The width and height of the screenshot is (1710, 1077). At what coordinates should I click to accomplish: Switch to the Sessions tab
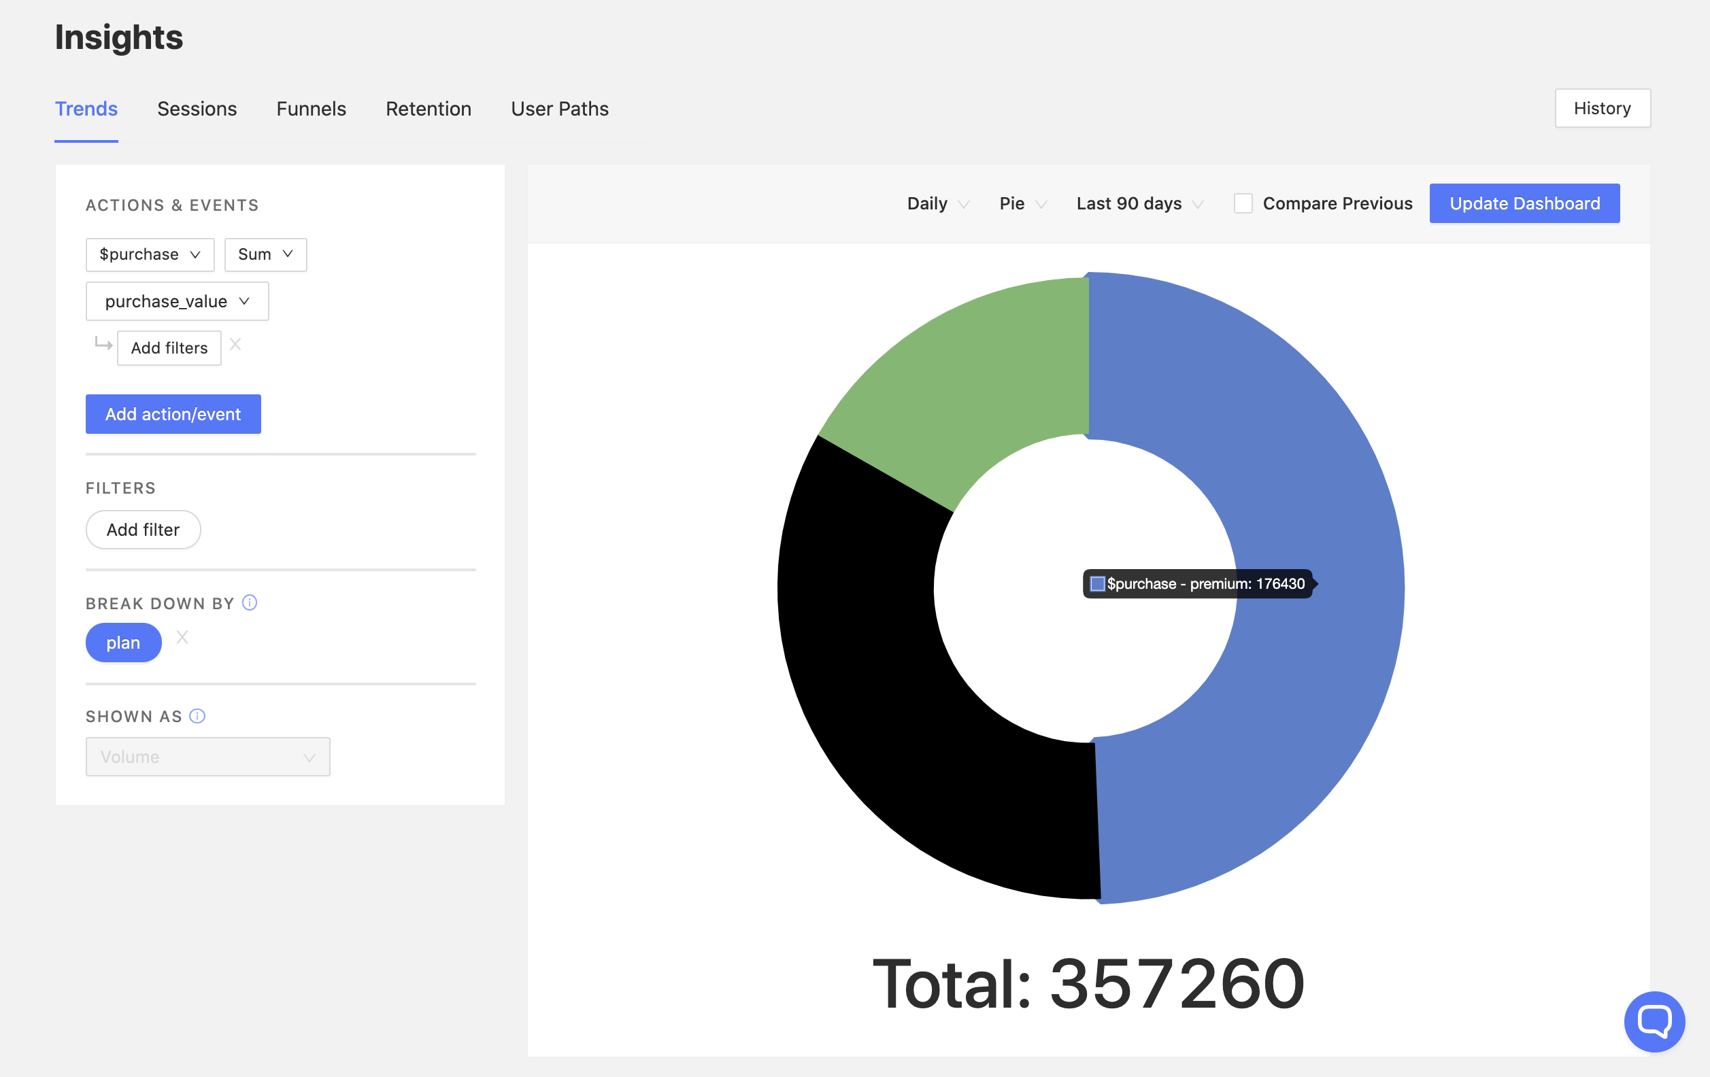197,109
